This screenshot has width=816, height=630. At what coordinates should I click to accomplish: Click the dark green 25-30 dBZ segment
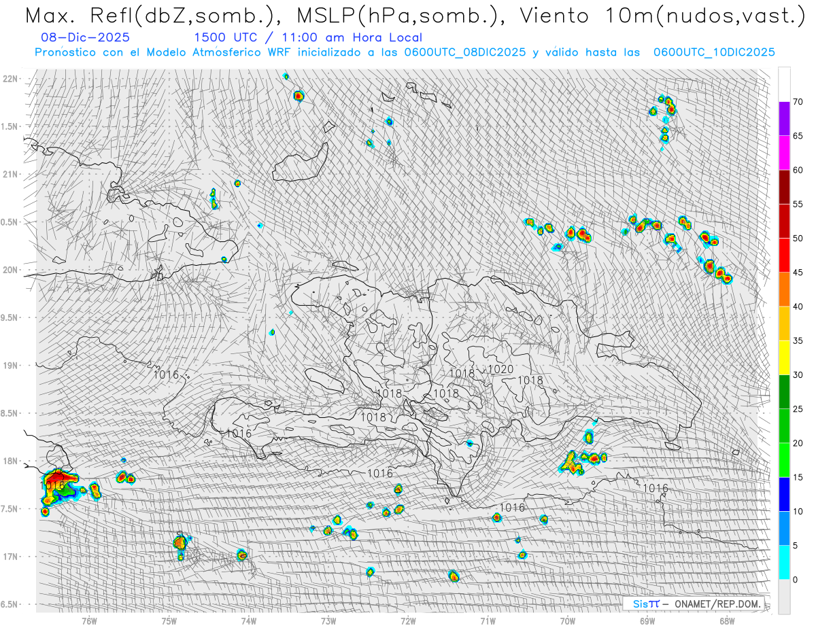[784, 391]
